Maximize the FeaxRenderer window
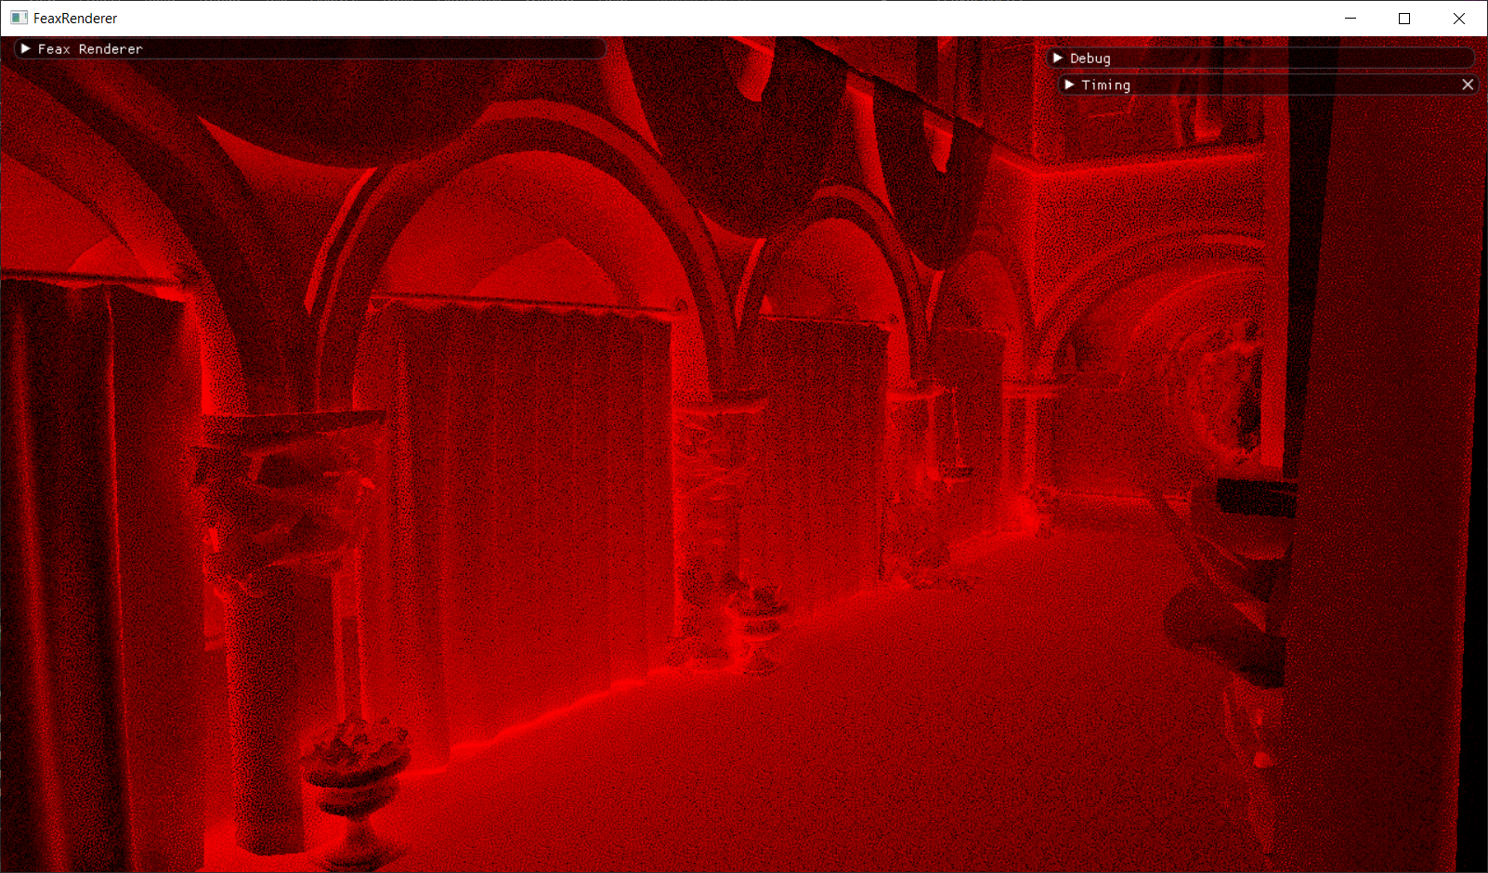This screenshot has height=873, width=1488. (1404, 19)
